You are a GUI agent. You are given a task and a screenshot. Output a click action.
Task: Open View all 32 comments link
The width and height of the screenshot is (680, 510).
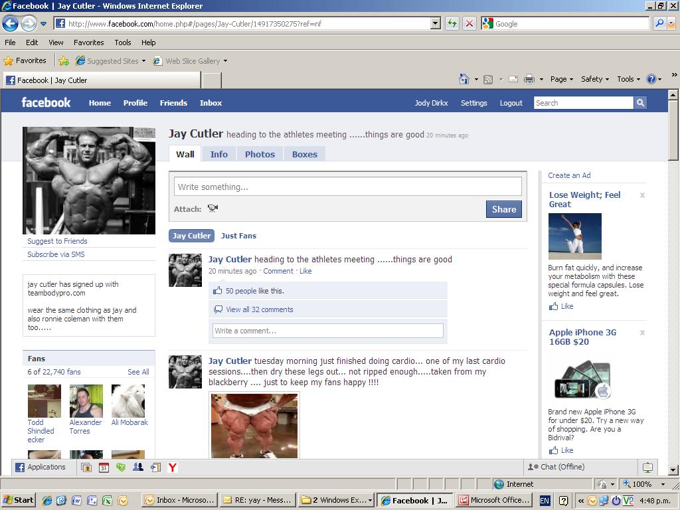pos(259,309)
